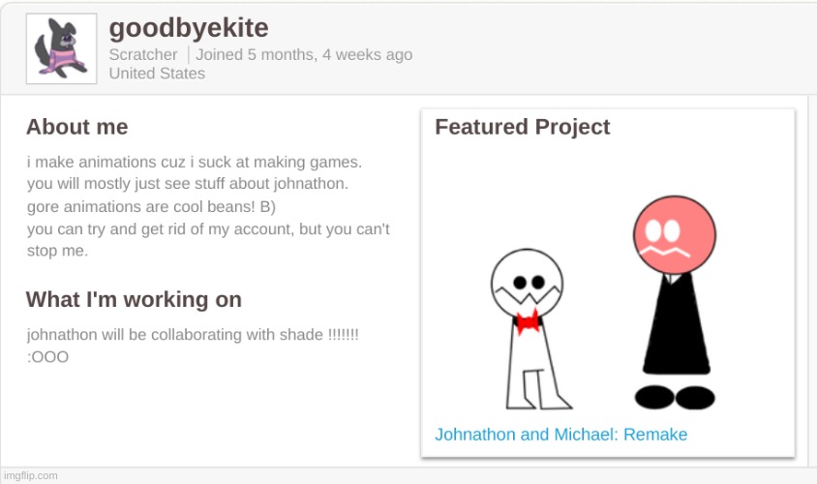This screenshot has width=817, height=484.
Task: Click the "i make animations" bio line
Action: point(194,162)
